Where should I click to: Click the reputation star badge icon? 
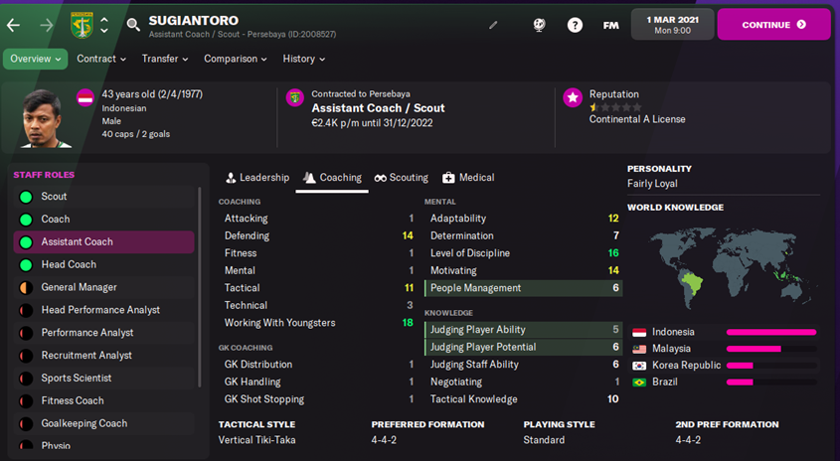click(572, 97)
